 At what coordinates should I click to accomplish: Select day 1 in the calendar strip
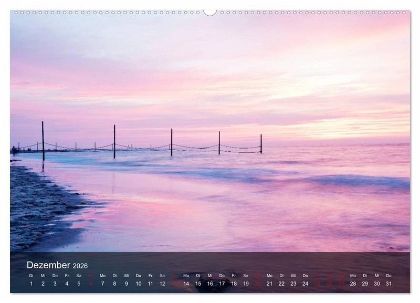click(x=31, y=284)
